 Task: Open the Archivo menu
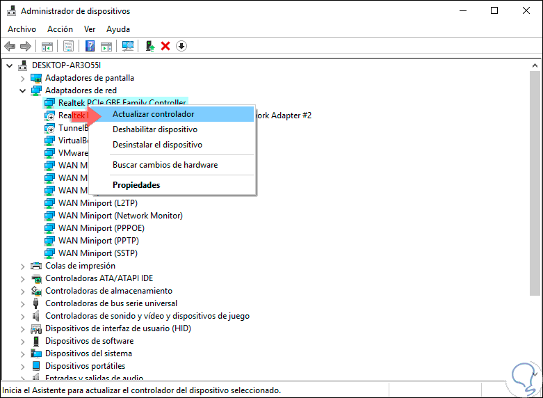(22, 29)
